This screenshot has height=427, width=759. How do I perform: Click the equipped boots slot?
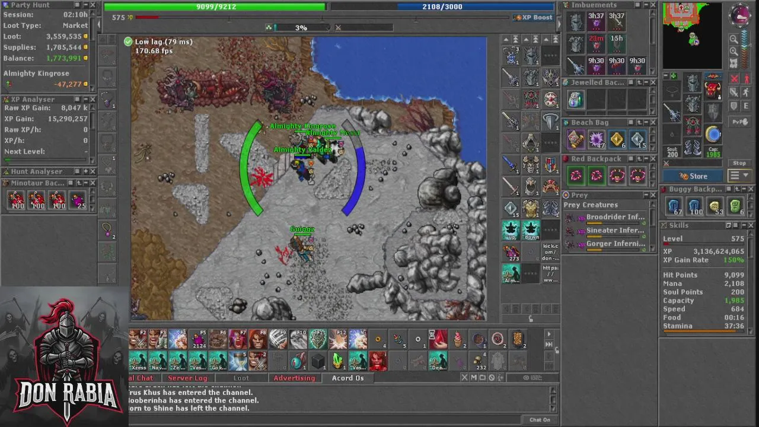(693, 147)
